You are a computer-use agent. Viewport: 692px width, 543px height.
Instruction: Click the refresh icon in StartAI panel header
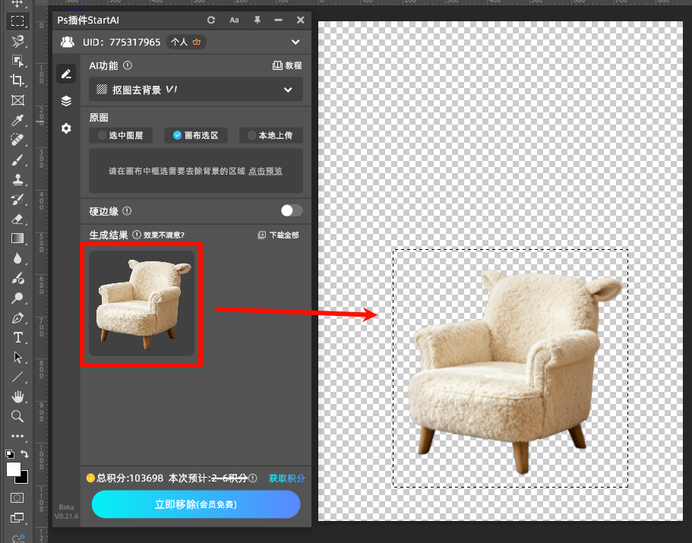pos(211,20)
